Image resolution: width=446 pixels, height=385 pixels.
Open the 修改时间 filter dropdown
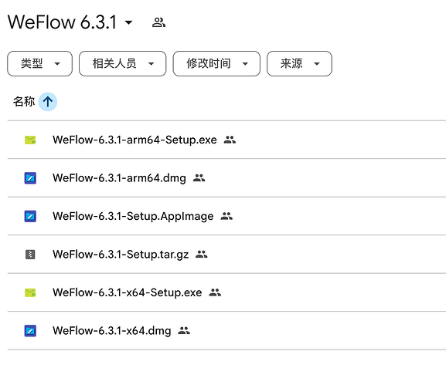pyautogui.click(x=216, y=63)
